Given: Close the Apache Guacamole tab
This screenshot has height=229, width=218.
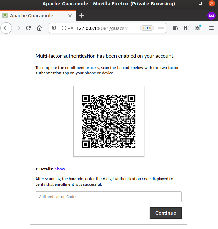Looking at the screenshot, I should [70, 16].
